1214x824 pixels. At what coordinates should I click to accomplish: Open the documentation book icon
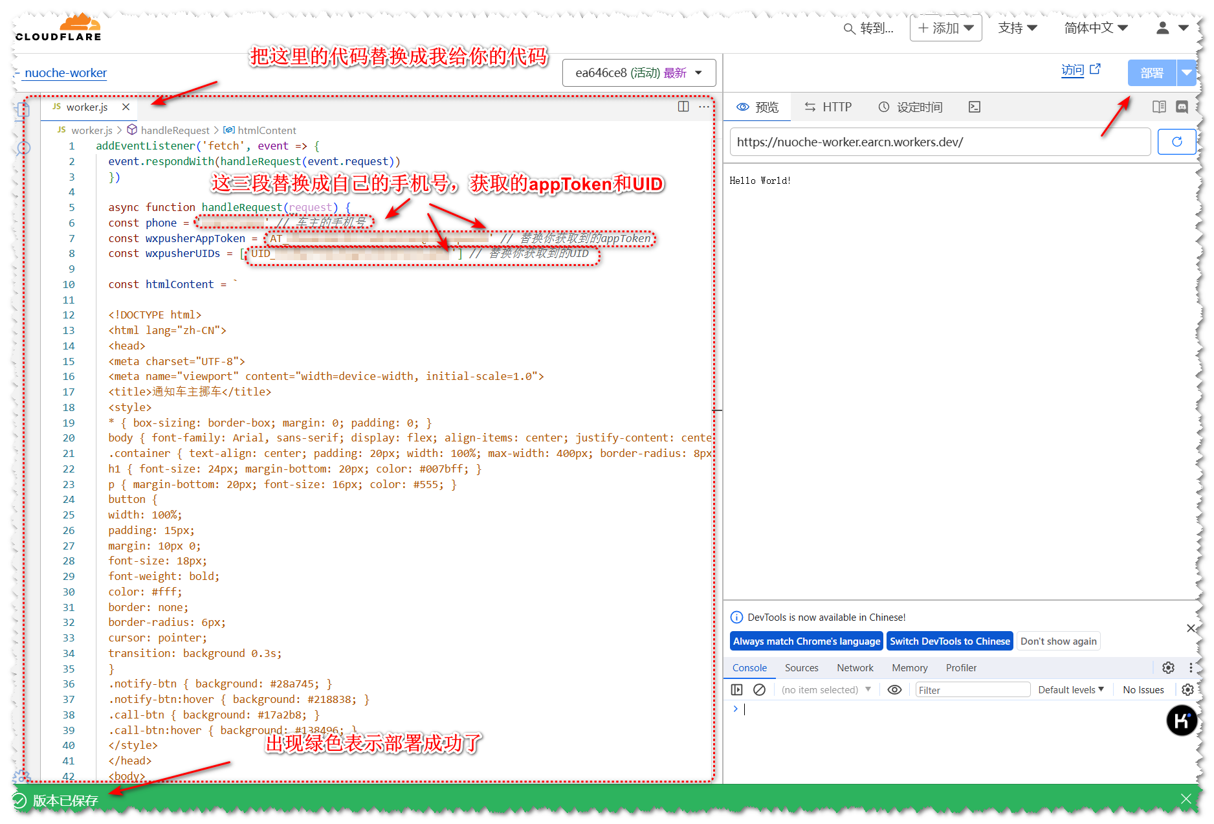pos(1159,107)
